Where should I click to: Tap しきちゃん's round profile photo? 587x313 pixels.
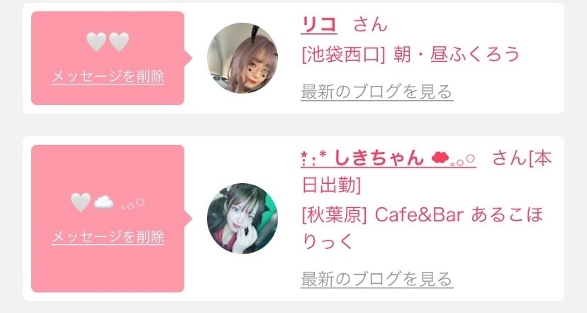(242, 218)
